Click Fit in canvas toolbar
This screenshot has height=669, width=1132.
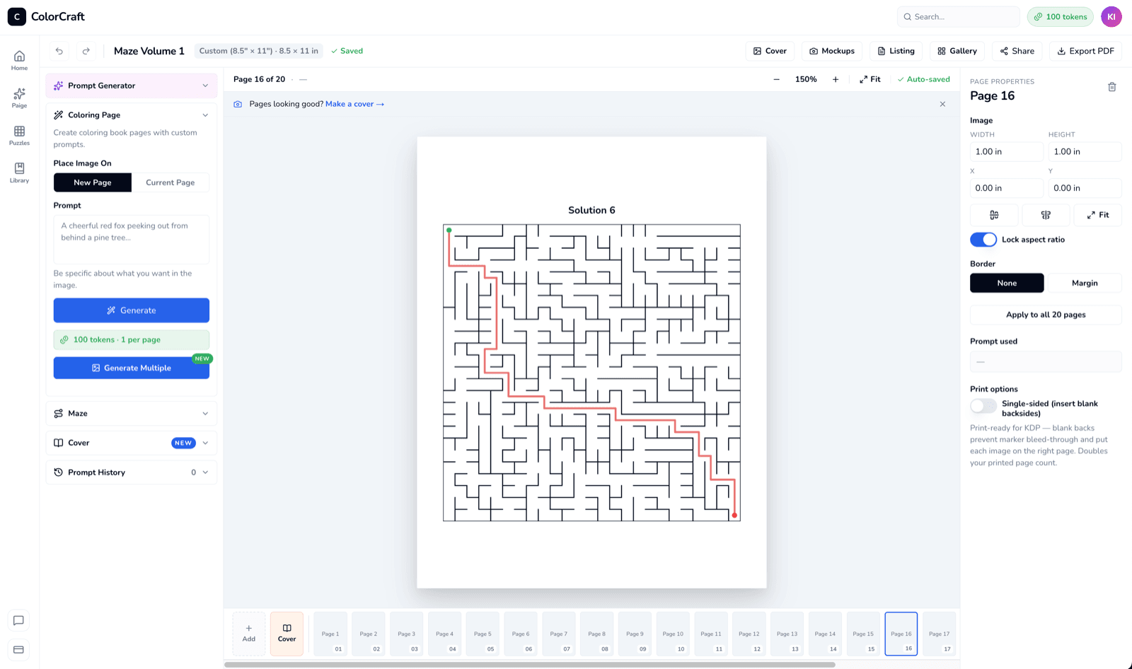click(x=870, y=79)
